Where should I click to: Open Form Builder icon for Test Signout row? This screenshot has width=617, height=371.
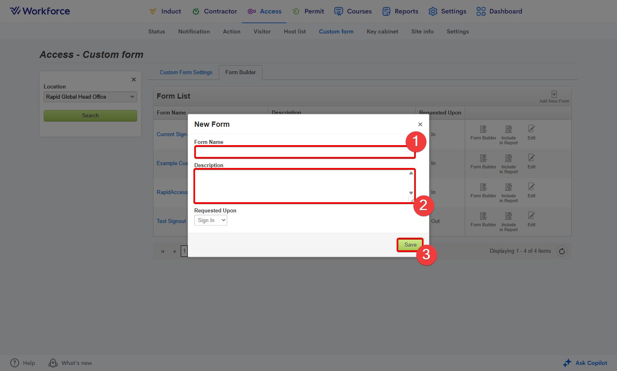483,216
